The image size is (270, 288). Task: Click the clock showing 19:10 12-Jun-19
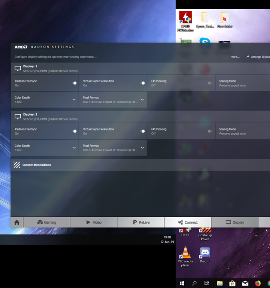[167, 240]
